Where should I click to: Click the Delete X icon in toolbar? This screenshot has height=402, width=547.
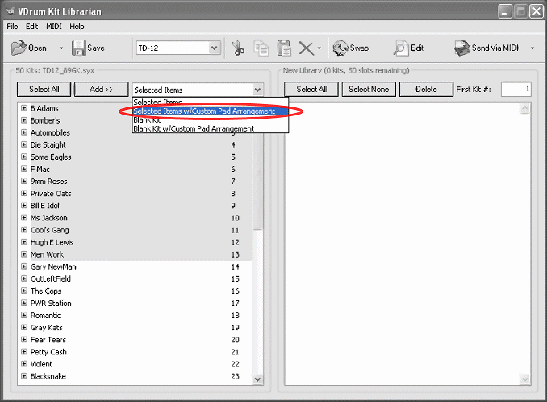[306, 48]
